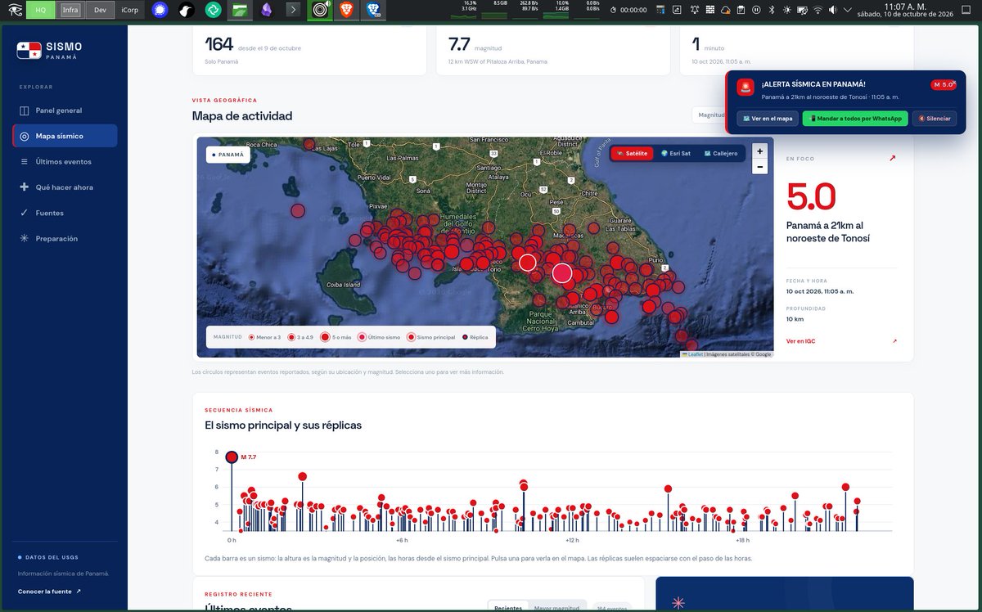Open Bluetooth settings tray icon
The image size is (982, 612).
(x=772, y=10)
